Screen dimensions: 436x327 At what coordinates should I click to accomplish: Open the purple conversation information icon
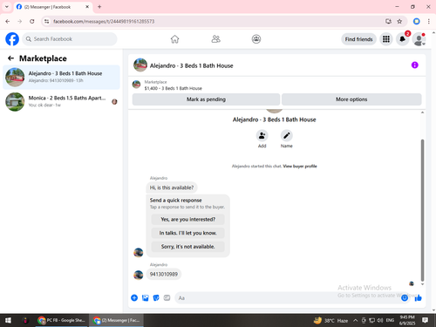click(x=414, y=65)
